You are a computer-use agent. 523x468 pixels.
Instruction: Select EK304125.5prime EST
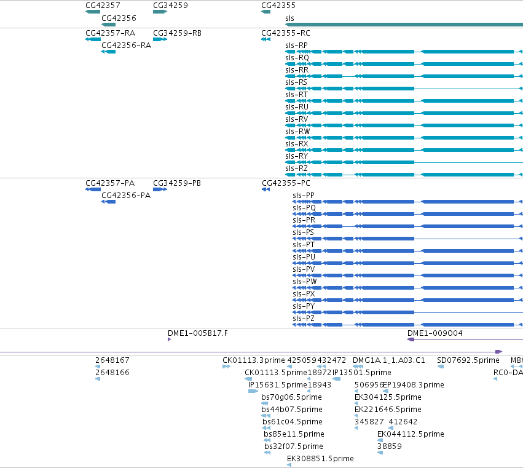pyautogui.click(x=388, y=397)
